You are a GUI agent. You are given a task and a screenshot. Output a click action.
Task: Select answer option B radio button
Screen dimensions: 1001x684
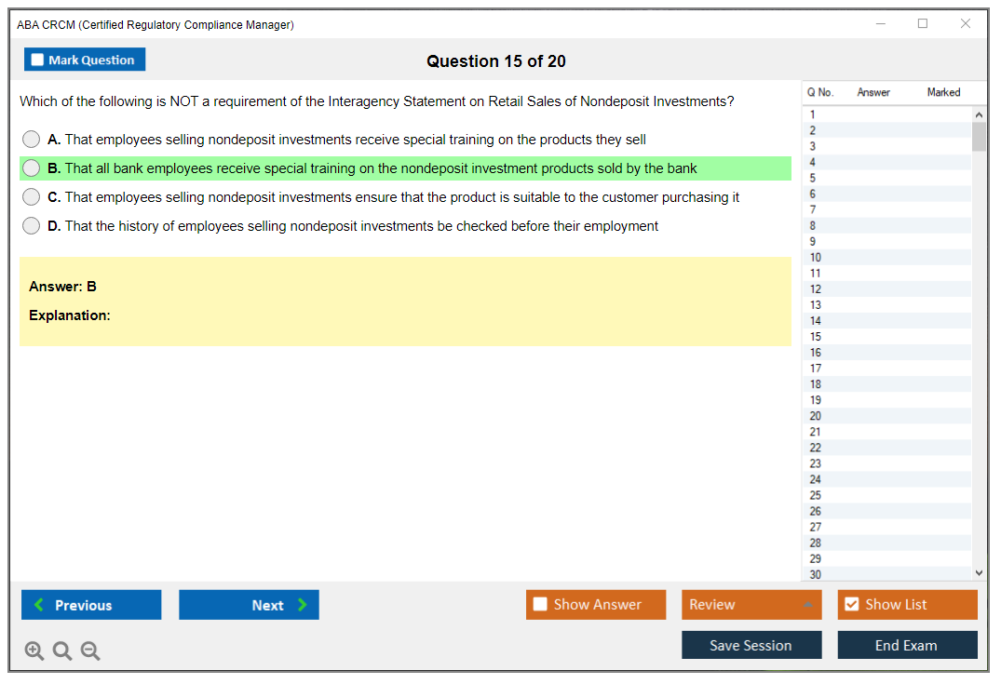[32, 168]
